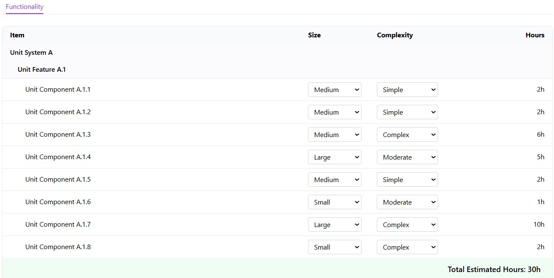
Task: Open Size dropdown for Unit Component A.1.1
Action: click(x=335, y=90)
